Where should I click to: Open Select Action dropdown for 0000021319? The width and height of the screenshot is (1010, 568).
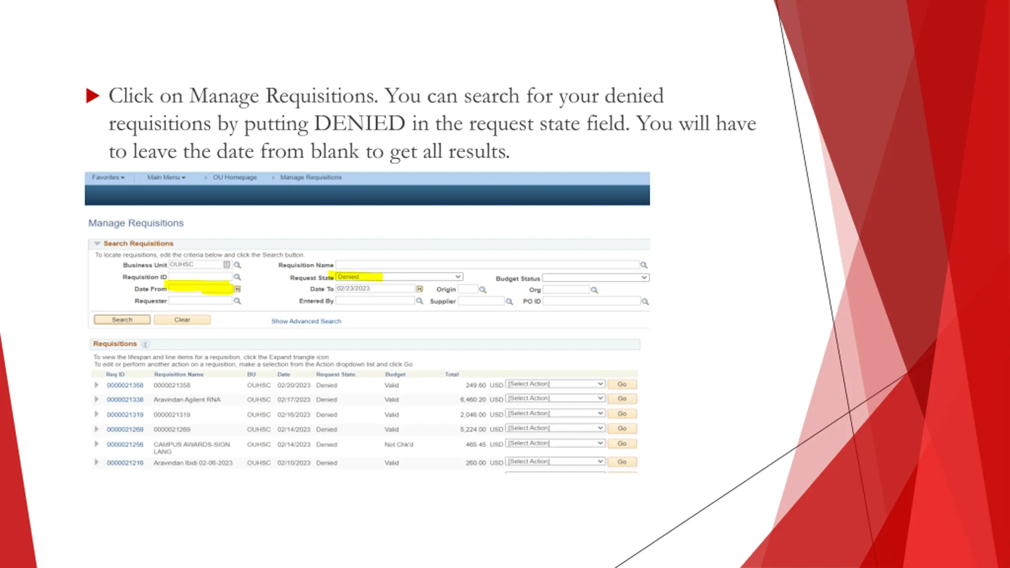tap(555, 413)
